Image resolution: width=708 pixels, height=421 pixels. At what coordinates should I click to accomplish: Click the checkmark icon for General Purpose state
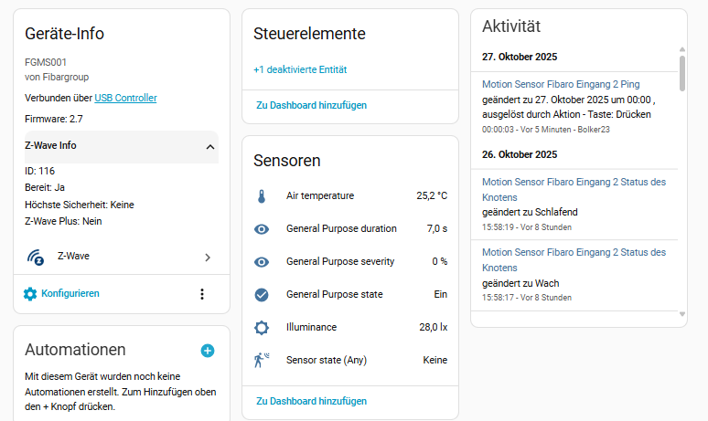262,295
